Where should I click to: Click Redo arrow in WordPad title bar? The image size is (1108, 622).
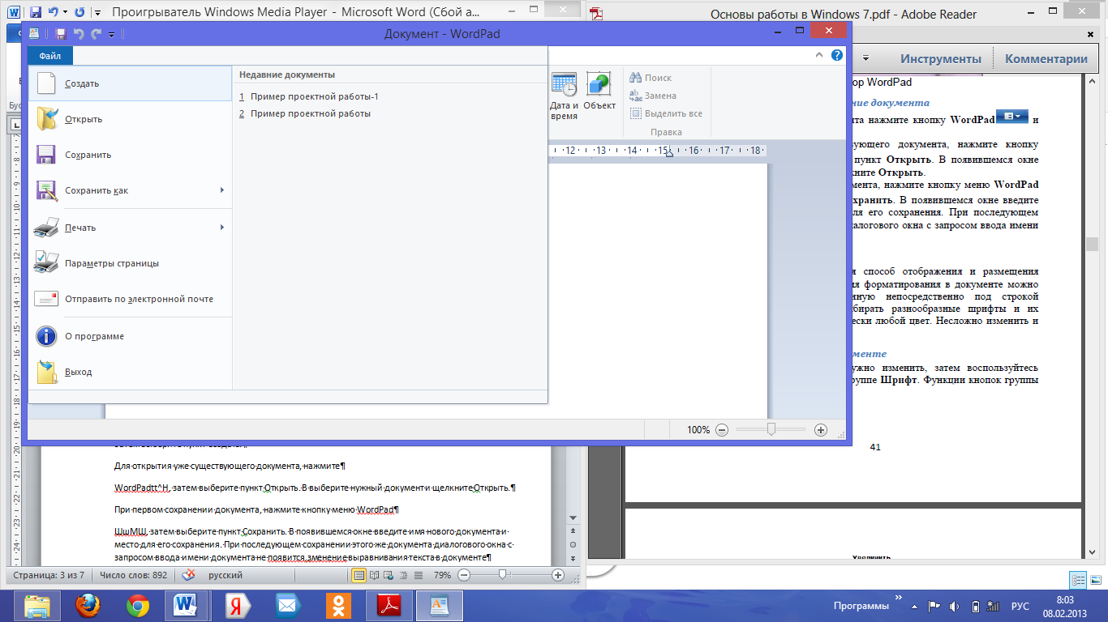tap(96, 34)
